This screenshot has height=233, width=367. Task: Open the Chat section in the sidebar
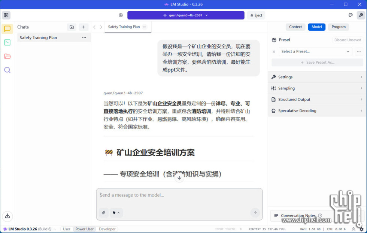pyautogui.click(x=7, y=29)
